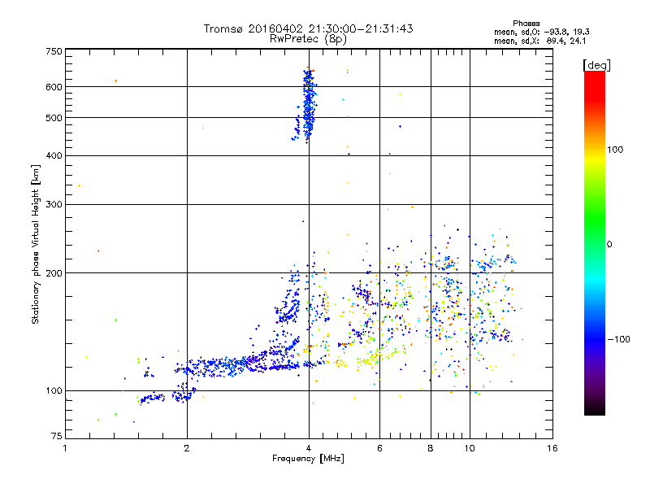Click the x-axis label '1'
The width and height of the screenshot is (650, 488).
coord(65,448)
